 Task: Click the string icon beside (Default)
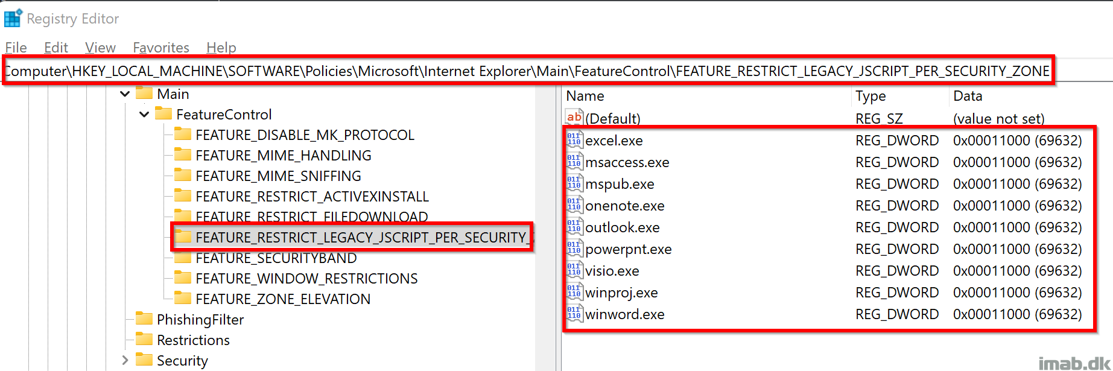pyautogui.click(x=574, y=117)
